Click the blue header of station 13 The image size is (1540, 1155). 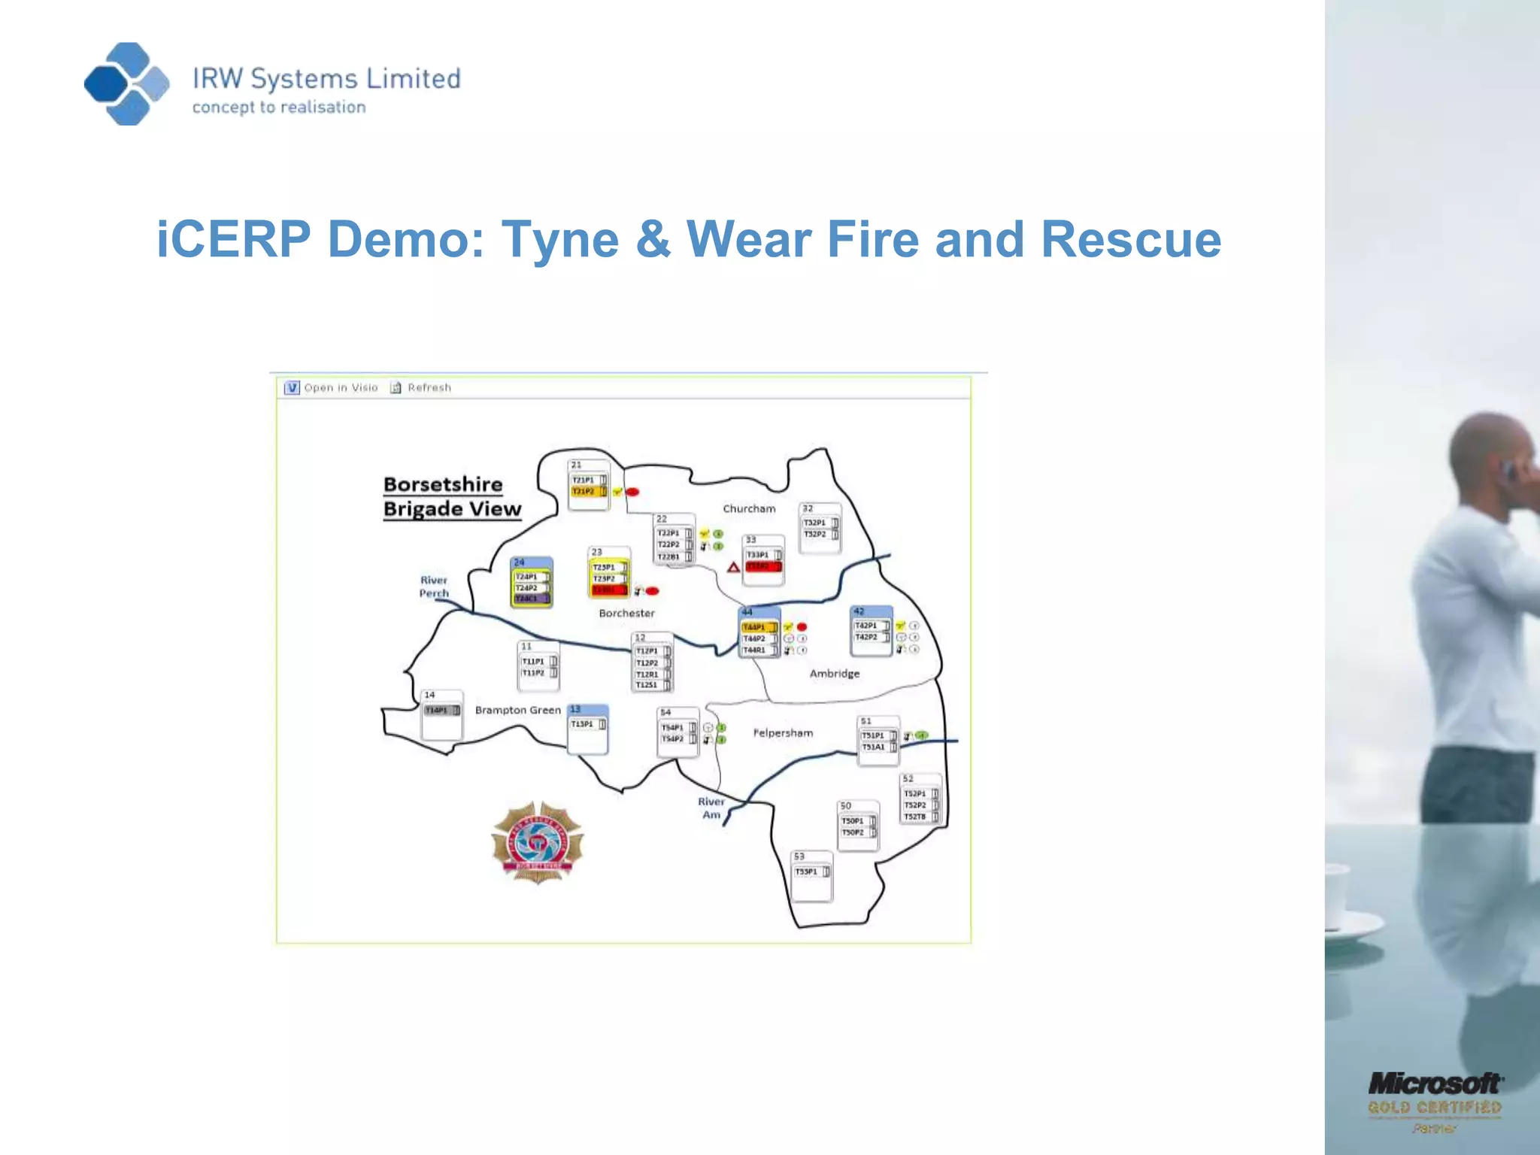[587, 709]
